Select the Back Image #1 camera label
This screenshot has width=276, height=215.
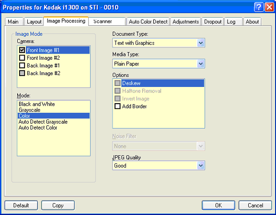(43, 65)
